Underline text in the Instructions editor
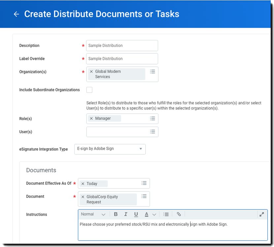The height and width of the screenshot is (247, 274). click(x=136, y=214)
